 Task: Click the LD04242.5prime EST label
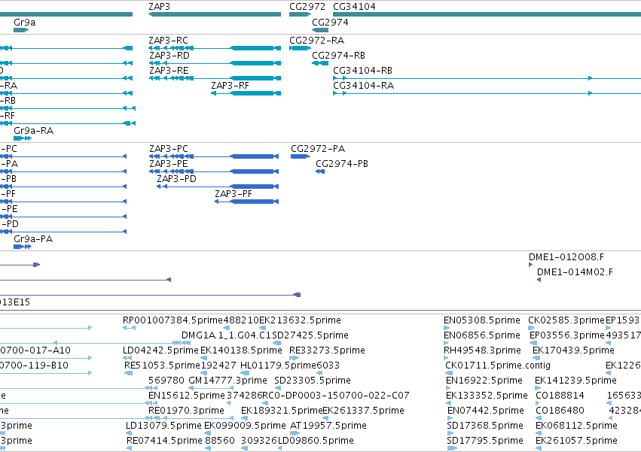click(160, 350)
